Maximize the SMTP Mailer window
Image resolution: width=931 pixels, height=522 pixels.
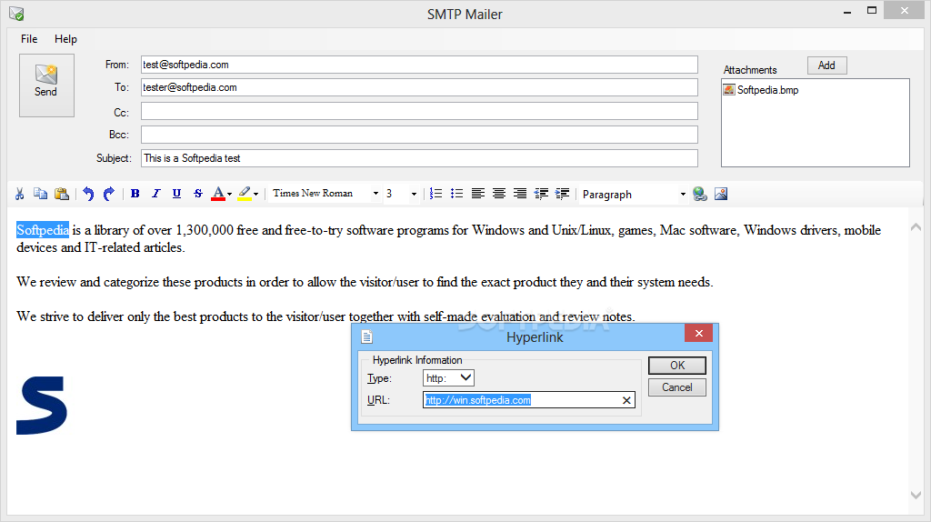coord(872,11)
